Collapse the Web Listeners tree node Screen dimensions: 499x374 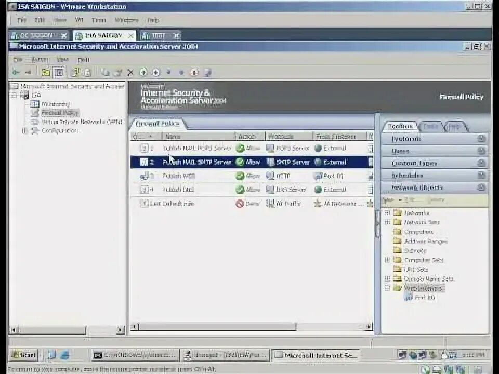click(x=387, y=288)
